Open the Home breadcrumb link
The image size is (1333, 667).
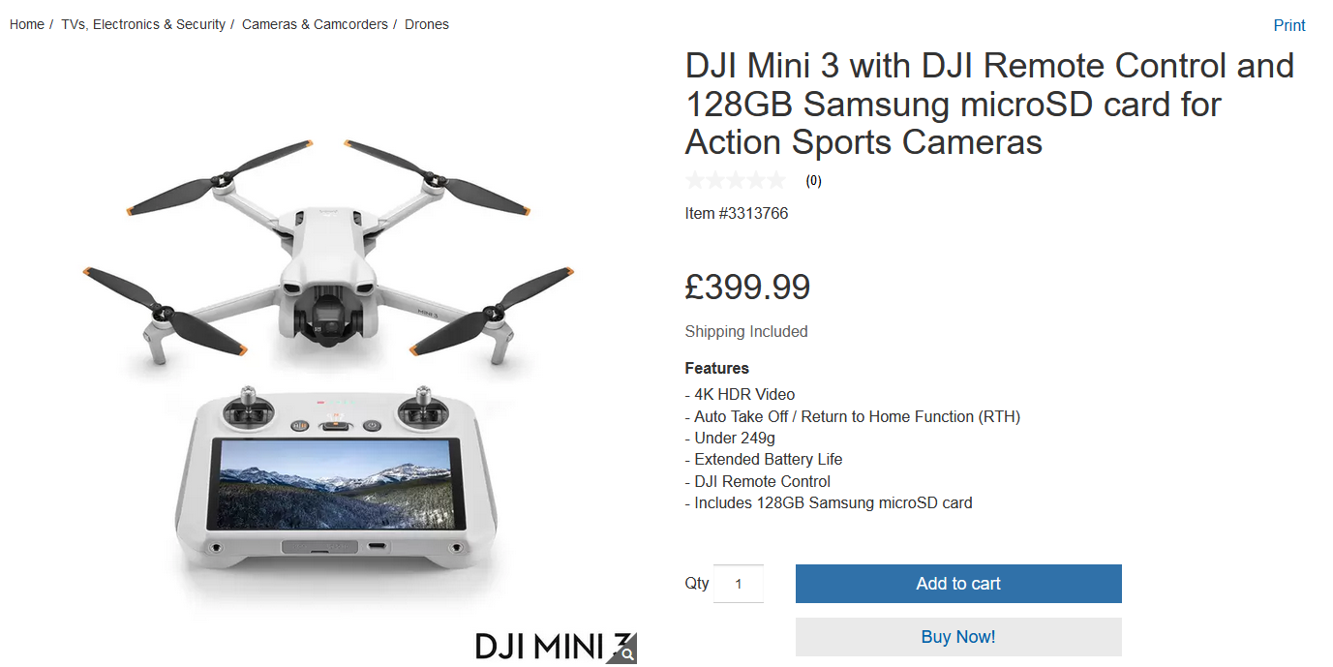click(x=27, y=24)
